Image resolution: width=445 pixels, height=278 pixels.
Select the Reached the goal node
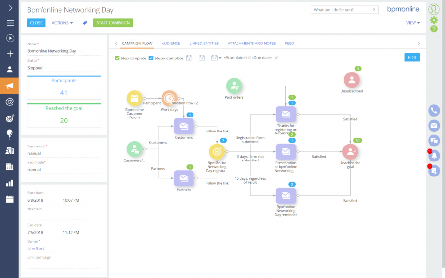coord(350,152)
